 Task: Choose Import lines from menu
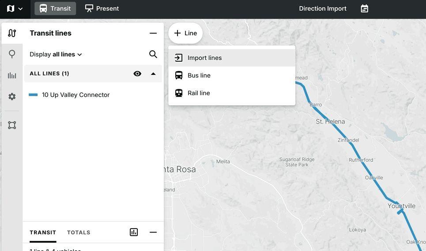click(x=232, y=58)
